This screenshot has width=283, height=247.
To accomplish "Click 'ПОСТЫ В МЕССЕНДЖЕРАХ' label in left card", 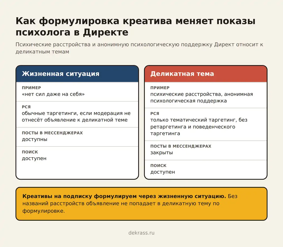I will point(52,133).
